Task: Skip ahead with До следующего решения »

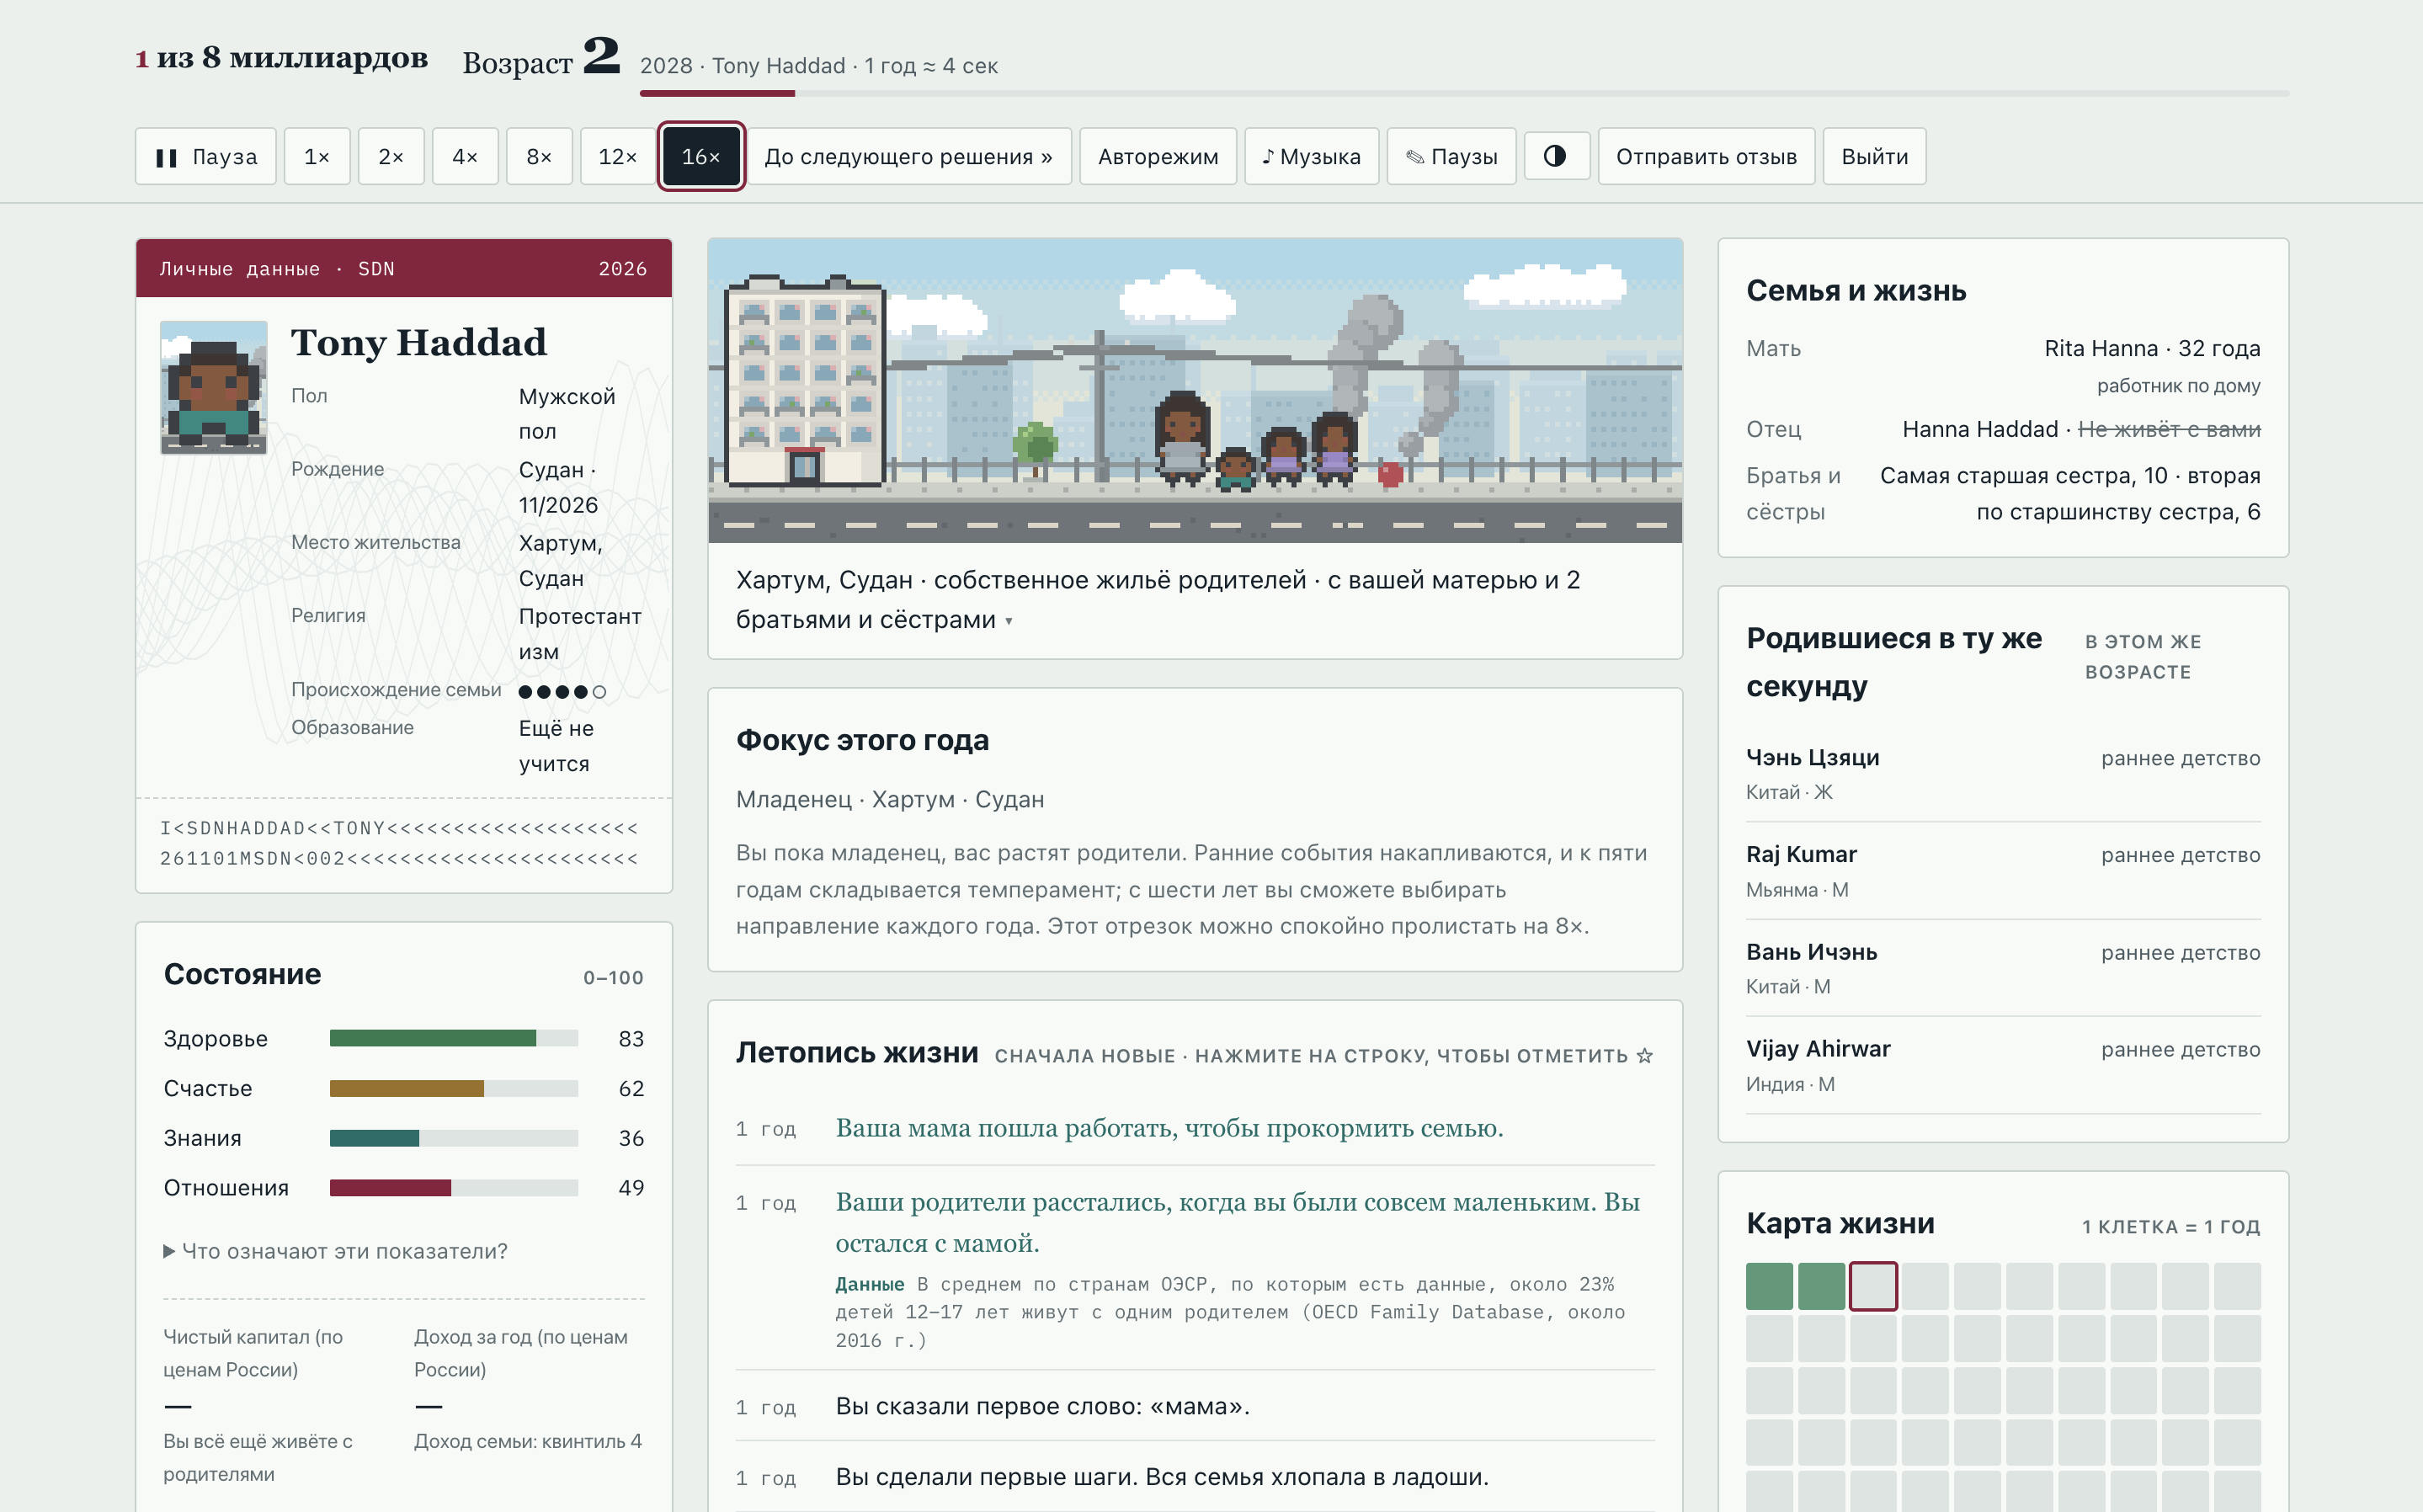Action: point(908,156)
